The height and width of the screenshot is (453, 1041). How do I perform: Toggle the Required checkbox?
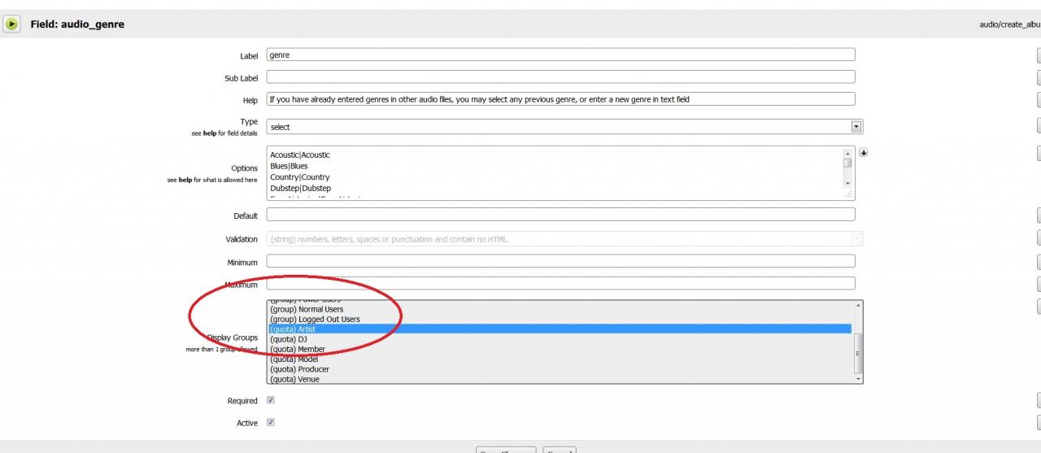pos(271,400)
